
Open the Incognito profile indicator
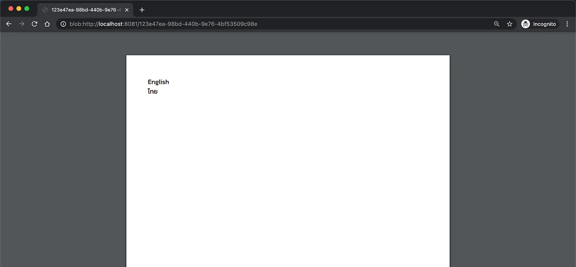(540, 24)
